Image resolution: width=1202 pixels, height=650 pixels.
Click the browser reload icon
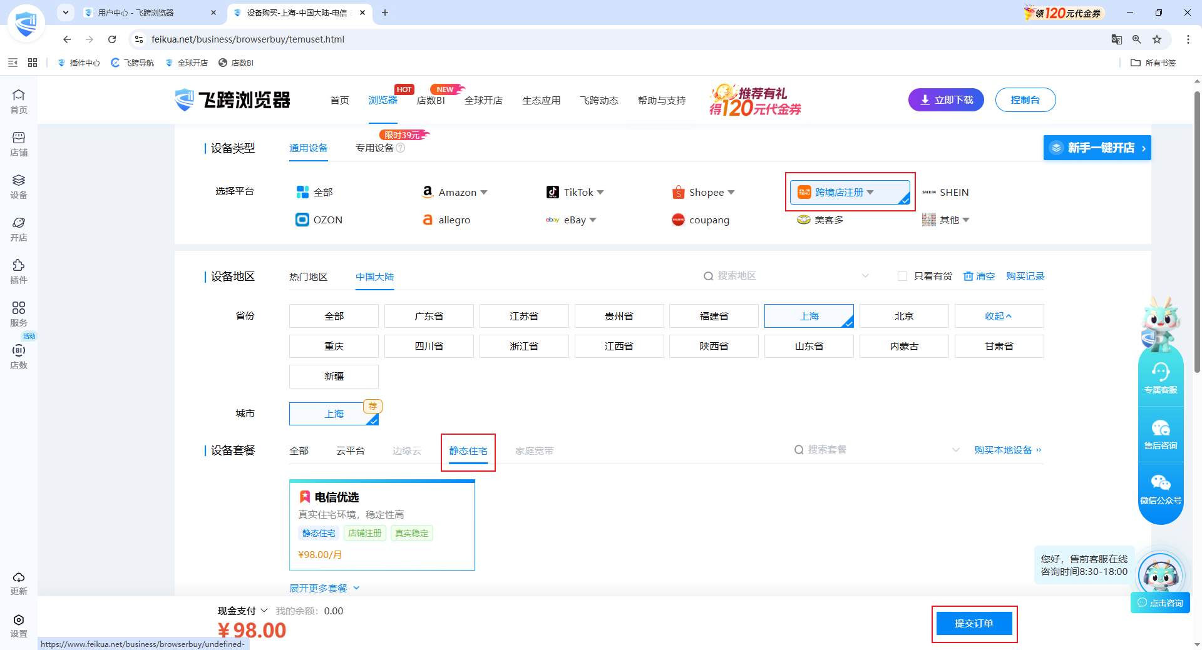click(112, 39)
